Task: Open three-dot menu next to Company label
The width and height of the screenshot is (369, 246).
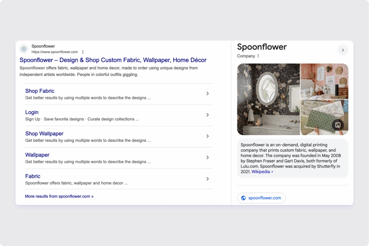Action: (258, 56)
